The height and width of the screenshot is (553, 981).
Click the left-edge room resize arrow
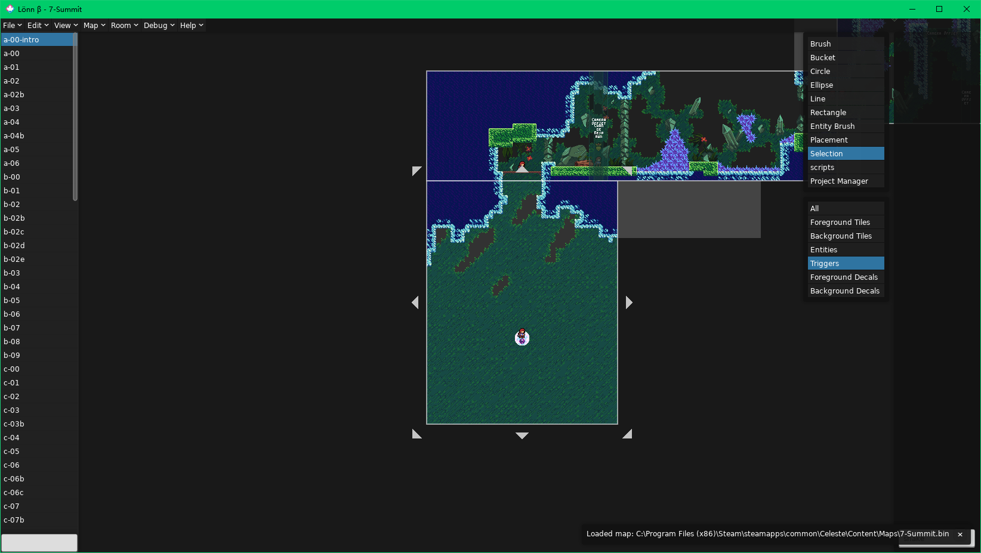(x=415, y=302)
